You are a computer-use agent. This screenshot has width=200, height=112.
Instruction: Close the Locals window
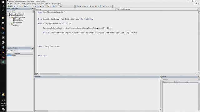pyautogui.click(x=199, y=77)
